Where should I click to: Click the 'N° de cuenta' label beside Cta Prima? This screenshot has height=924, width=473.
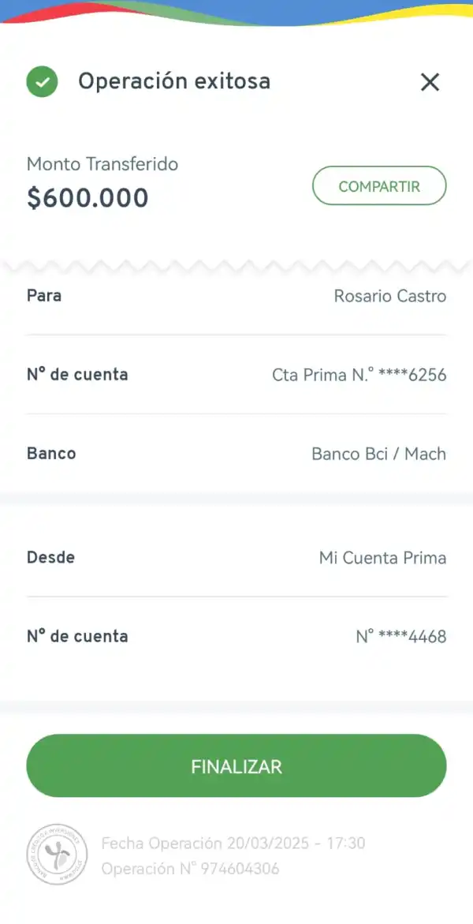(77, 374)
